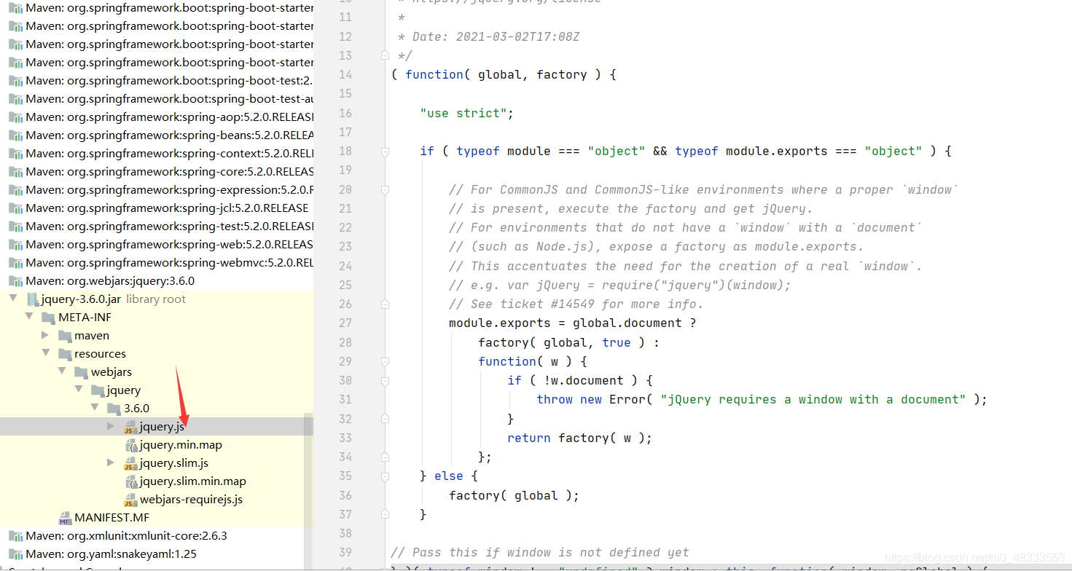Collapse the 3.6.0 version folder
The height and width of the screenshot is (571, 1072).
[95, 408]
